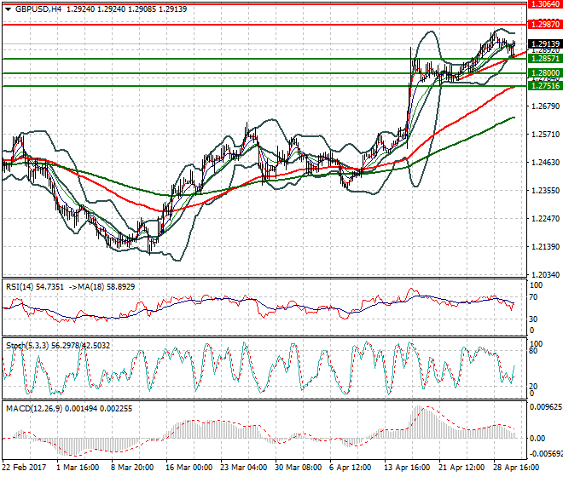Click the MACD 0.00 scale value
The height and width of the screenshot is (477, 563).
537,439
